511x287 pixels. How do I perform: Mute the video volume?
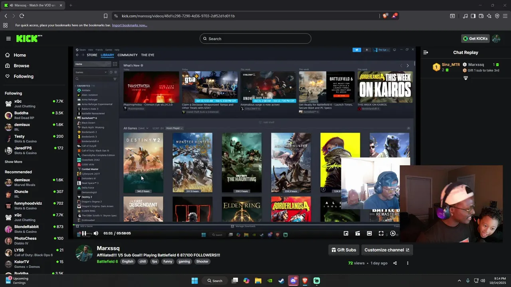(96, 233)
